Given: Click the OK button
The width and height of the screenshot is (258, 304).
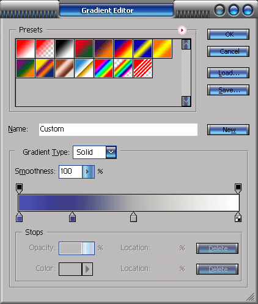Looking at the screenshot, I should click(x=228, y=34).
